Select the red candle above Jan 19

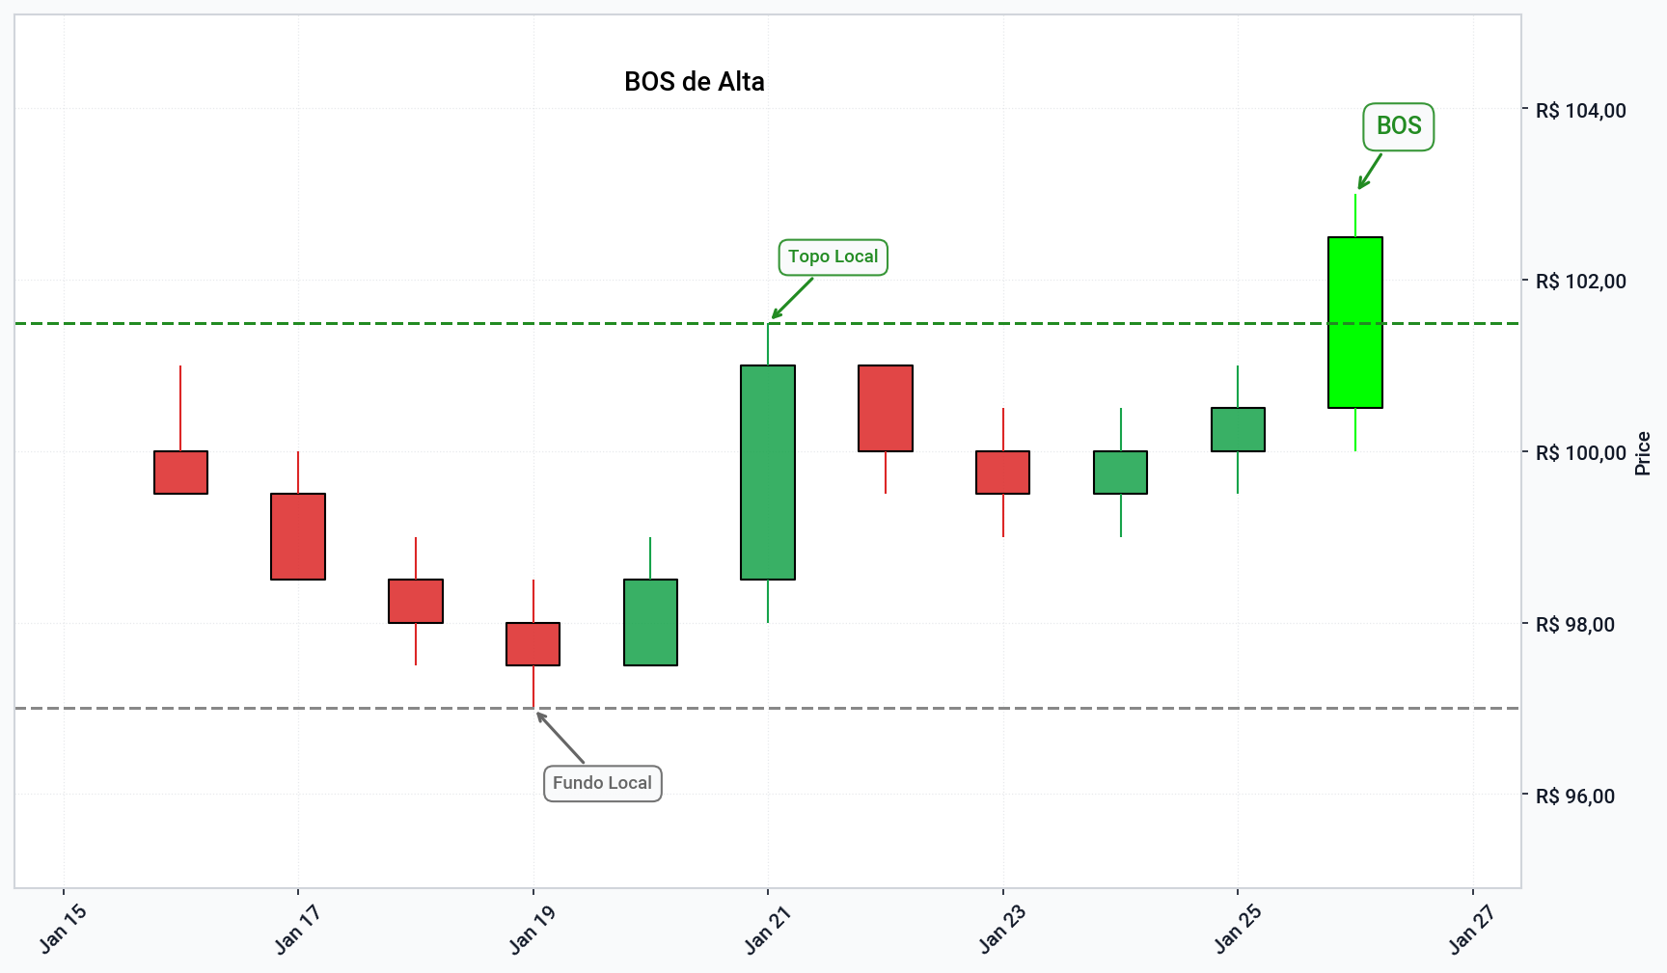(x=533, y=643)
